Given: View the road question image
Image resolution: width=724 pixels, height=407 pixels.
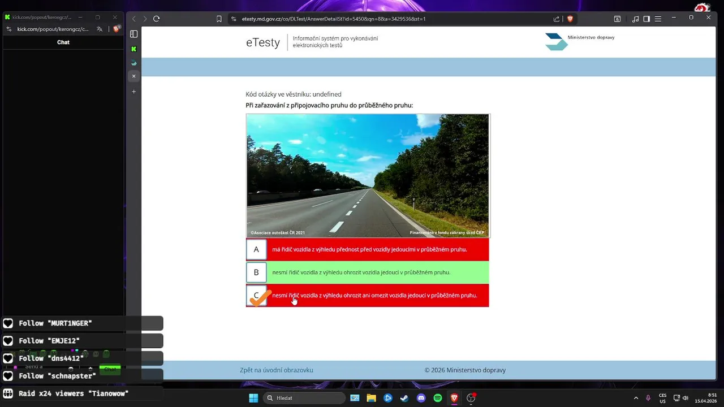Looking at the screenshot, I should tap(368, 176).
